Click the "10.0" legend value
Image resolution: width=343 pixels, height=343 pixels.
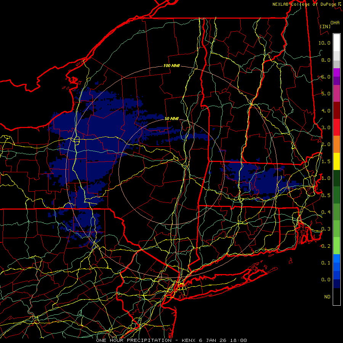[x=324, y=43]
